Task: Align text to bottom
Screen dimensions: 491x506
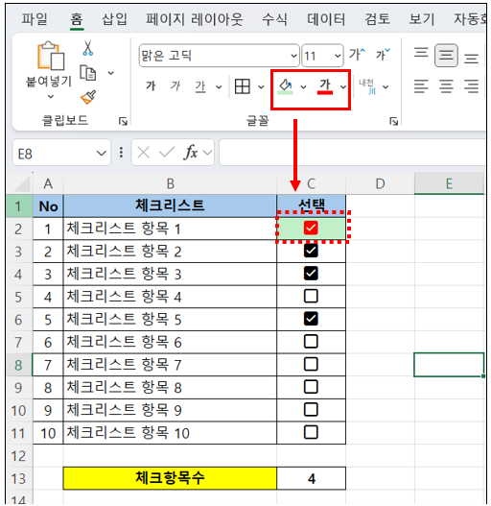Action: (471, 59)
